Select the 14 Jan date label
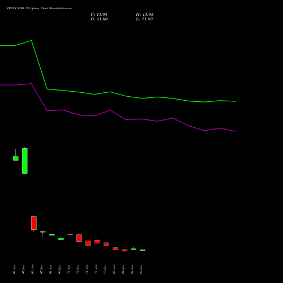283x283 pixels. (x=87, y=269)
